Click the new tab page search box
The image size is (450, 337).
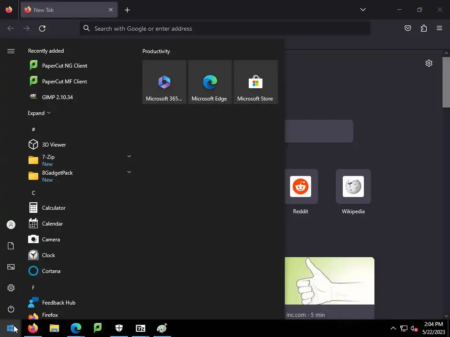(319, 131)
